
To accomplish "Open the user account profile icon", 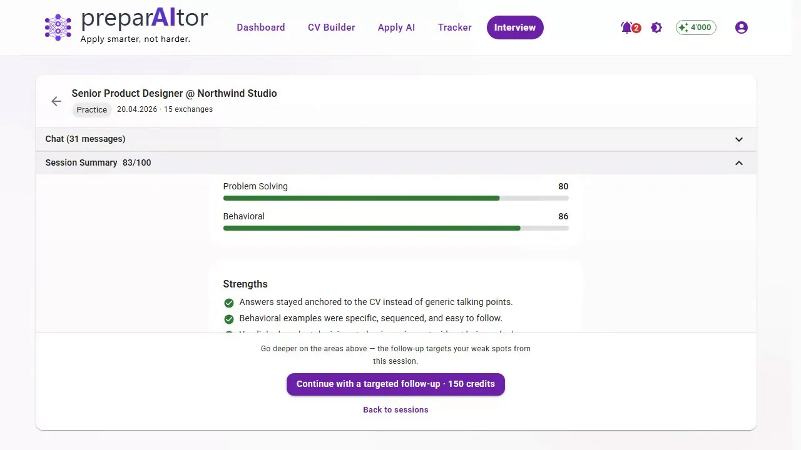I will pyautogui.click(x=742, y=27).
